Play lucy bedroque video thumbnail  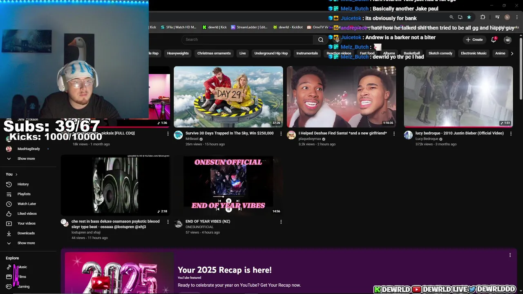[458, 97]
